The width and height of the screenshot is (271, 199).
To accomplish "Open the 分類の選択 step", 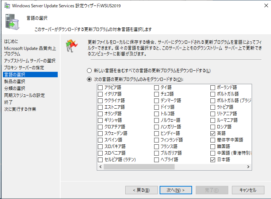I will [15, 88].
